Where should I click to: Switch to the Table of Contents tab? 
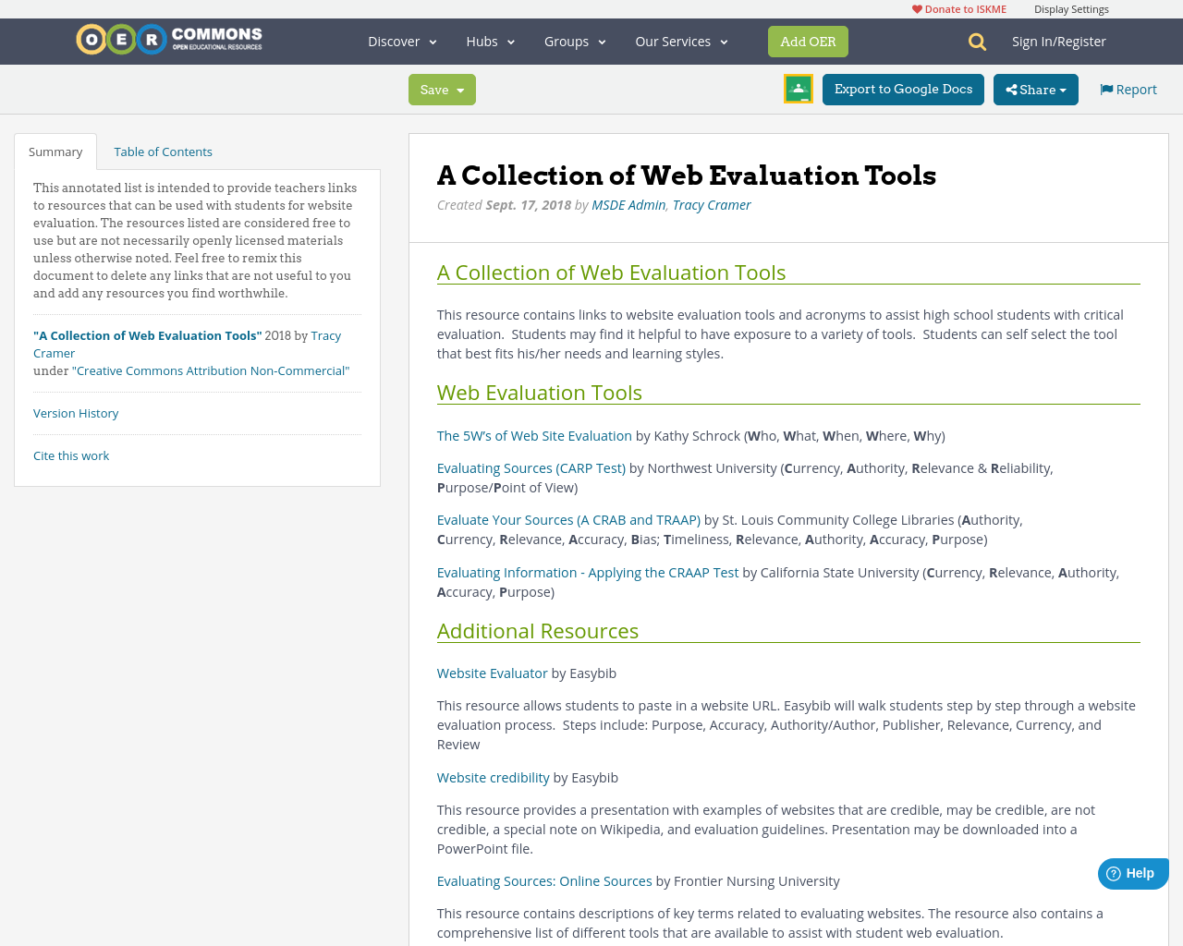pyautogui.click(x=163, y=150)
